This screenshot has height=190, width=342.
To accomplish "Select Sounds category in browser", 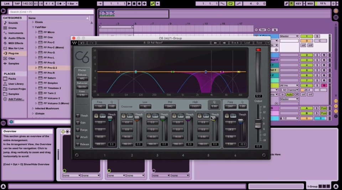I will pyautogui.click(x=13, y=23).
